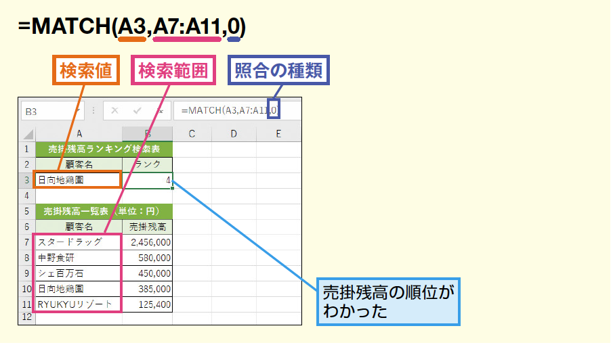The width and height of the screenshot is (611, 345).
Task: Select row 12 header
Action: (26, 317)
